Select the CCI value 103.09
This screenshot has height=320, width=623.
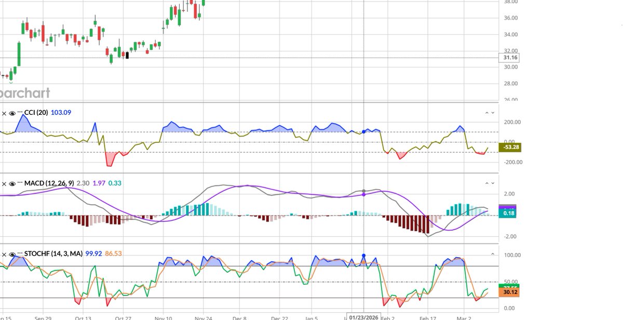click(61, 113)
